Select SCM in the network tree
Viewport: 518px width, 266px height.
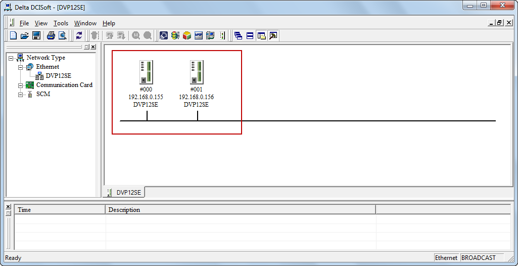[x=43, y=94]
